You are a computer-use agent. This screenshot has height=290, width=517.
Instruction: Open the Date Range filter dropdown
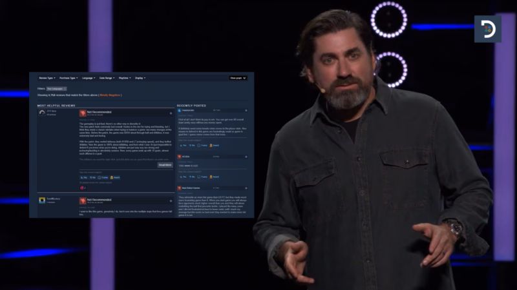107,78
